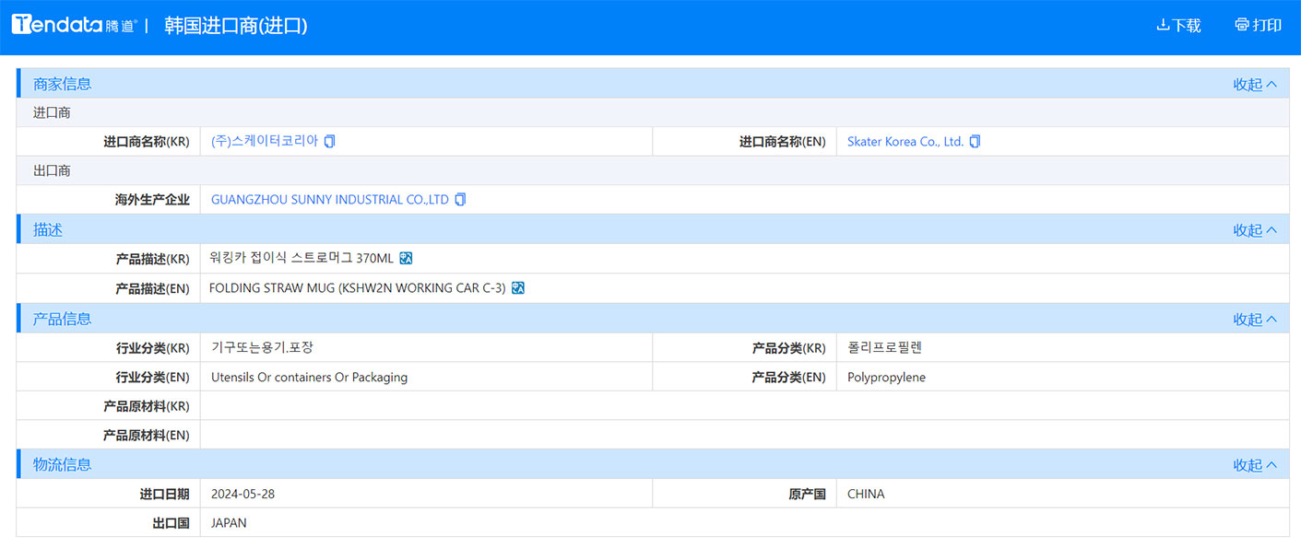The width and height of the screenshot is (1301, 548).
Task: Select the origin country CHINA value
Action: pos(866,495)
